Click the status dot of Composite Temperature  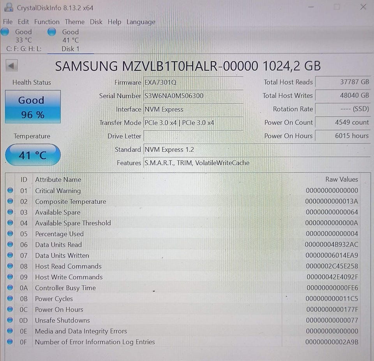point(10,201)
